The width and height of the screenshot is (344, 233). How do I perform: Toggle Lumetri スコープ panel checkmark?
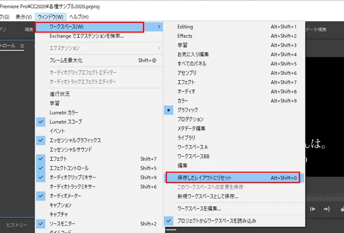(41, 122)
